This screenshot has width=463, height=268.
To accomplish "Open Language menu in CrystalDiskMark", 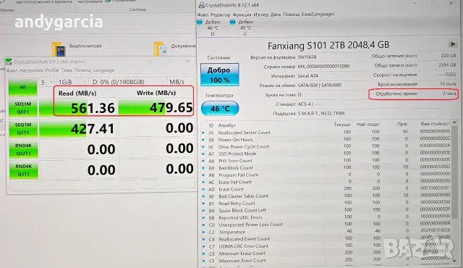I will (103, 70).
